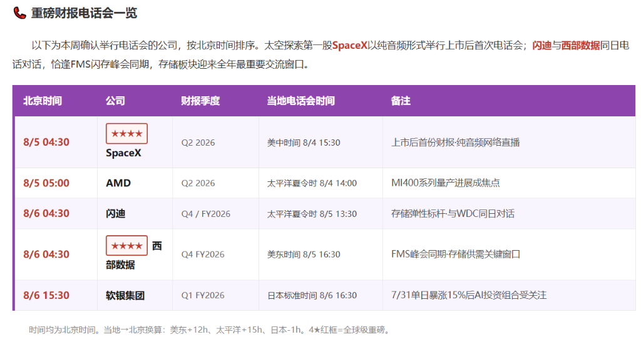
Task: Click the heading 重磅财报电话会一览
Action: (x=85, y=13)
